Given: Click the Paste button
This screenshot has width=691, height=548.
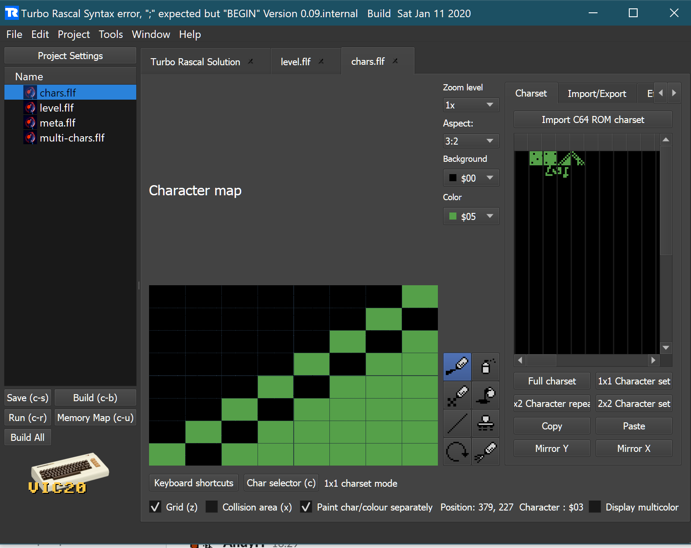Looking at the screenshot, I should (634, 426).
